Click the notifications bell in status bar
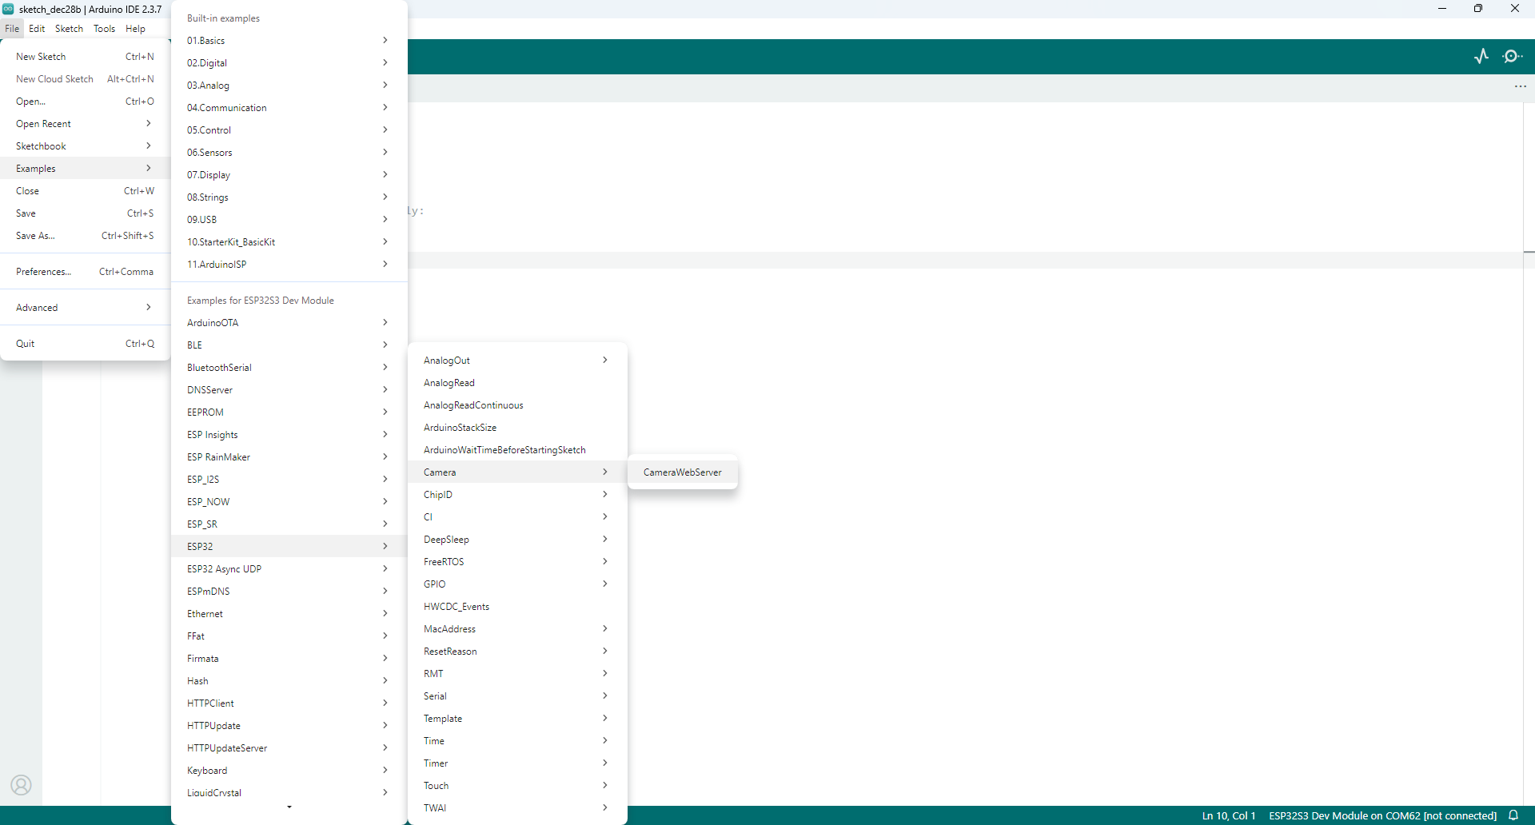Image resolution: width=1535 pixels, height=825 pixels. tap(1513, 815)
